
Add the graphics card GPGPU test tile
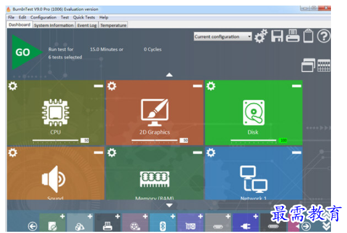pyautogui.click(x=190, y=223)
